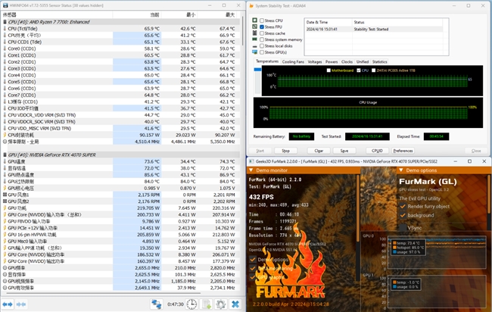The height and width of the screenshot is (312, 492).
Task: Select the Stability Test: Started log row
Action: tap(374, 30)
